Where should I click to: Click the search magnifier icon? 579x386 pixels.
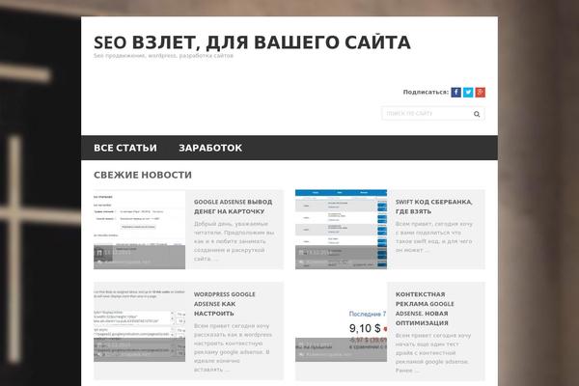(477, 114)
